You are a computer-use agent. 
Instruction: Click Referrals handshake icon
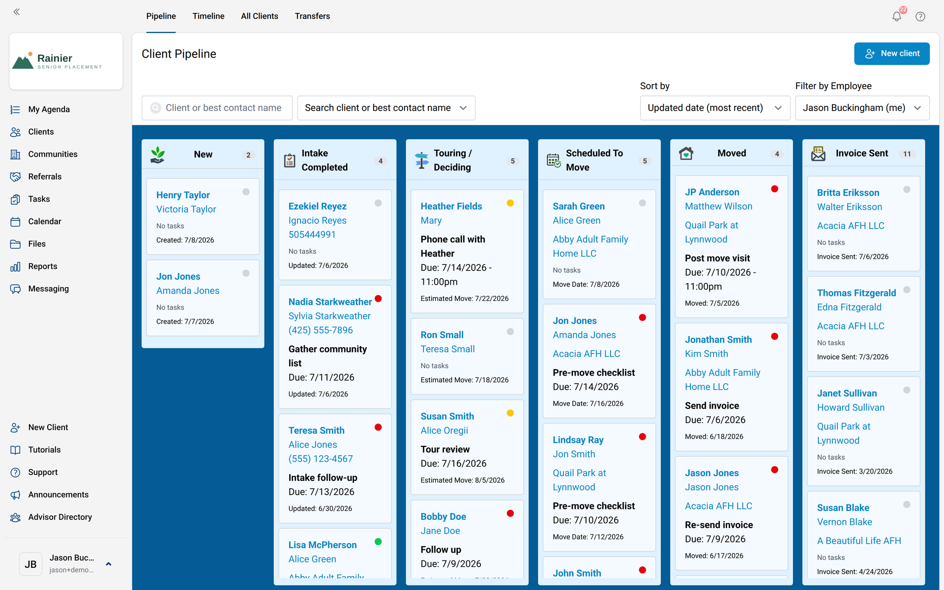coord(15,177)
